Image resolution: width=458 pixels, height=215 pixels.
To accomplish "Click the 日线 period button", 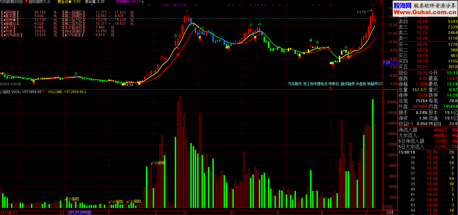I will [390, 212].
